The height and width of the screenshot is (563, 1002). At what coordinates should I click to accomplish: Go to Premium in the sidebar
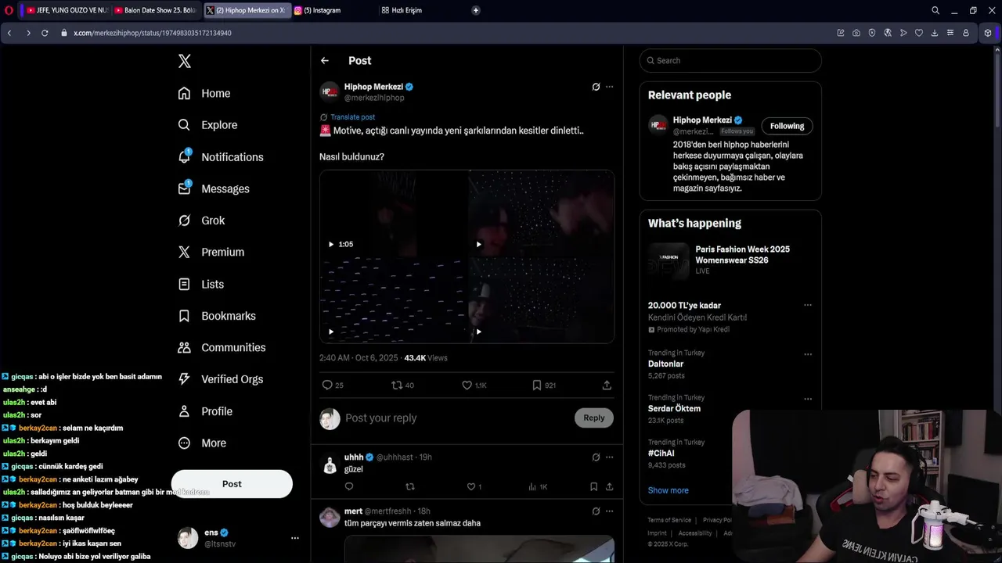[x=211, y=252]
